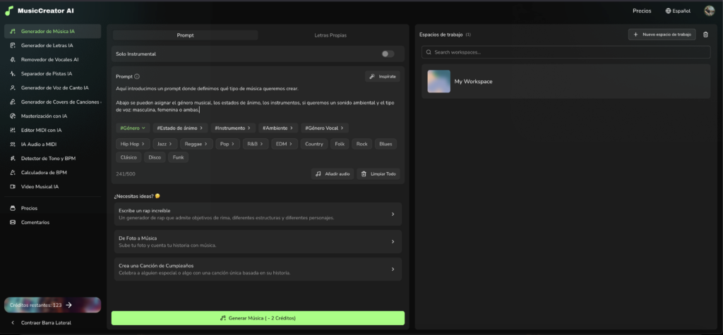Click the trash icon beside Nuevo espacio de trabajo
Screen dimensions: 723x335
tap(705, 34)
